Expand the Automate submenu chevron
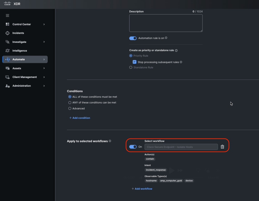 44,59
